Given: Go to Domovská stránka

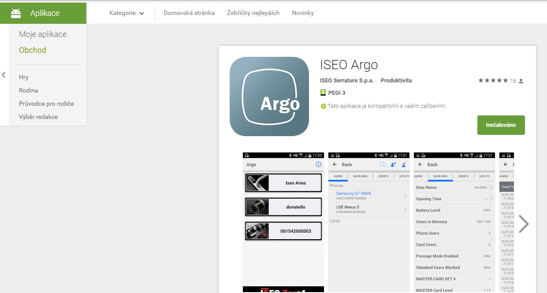Looking at the screenshot, I should (189, 13).
